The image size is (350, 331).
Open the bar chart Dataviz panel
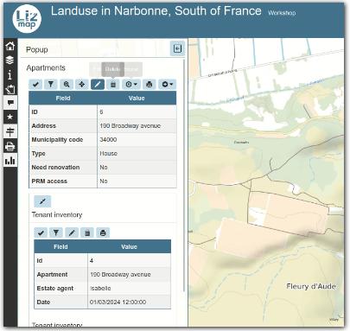pyautogui.click(x=10, y=160)
